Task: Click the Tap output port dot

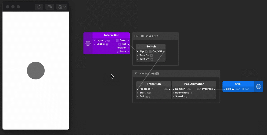Action: pyautogui.click(x=128, y=44)
